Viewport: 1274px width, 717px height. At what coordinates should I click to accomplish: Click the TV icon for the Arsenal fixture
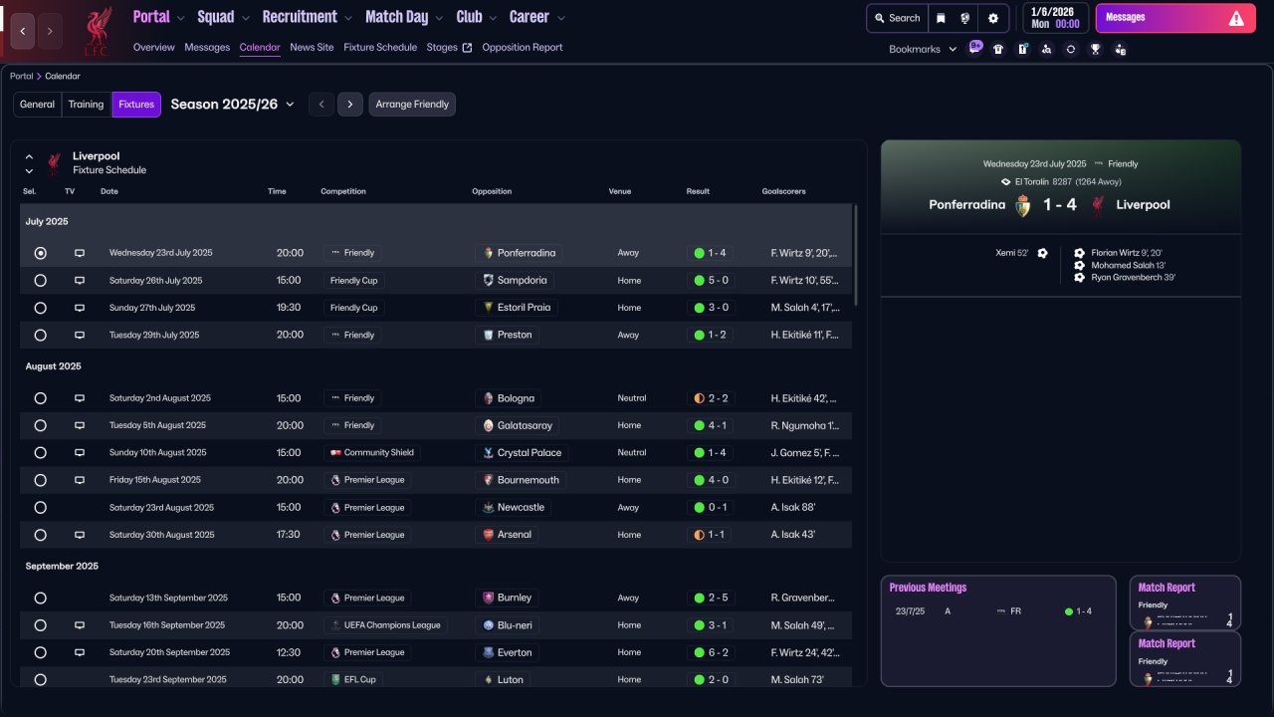[x=80, y=535]
